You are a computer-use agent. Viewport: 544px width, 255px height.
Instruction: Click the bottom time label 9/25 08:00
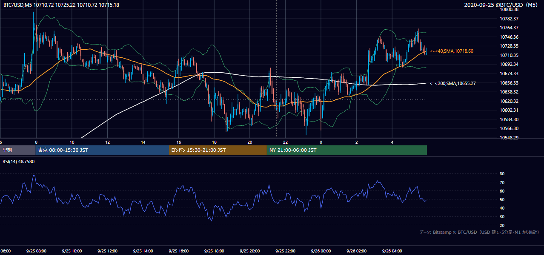click(36, 251)
